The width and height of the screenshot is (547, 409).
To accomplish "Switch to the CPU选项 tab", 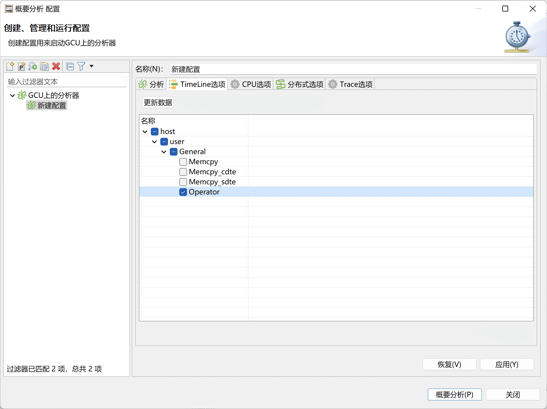I will [251, 84].
